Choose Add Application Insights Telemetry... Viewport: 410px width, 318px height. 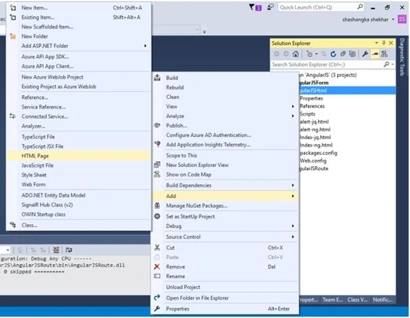pos(225,144)
